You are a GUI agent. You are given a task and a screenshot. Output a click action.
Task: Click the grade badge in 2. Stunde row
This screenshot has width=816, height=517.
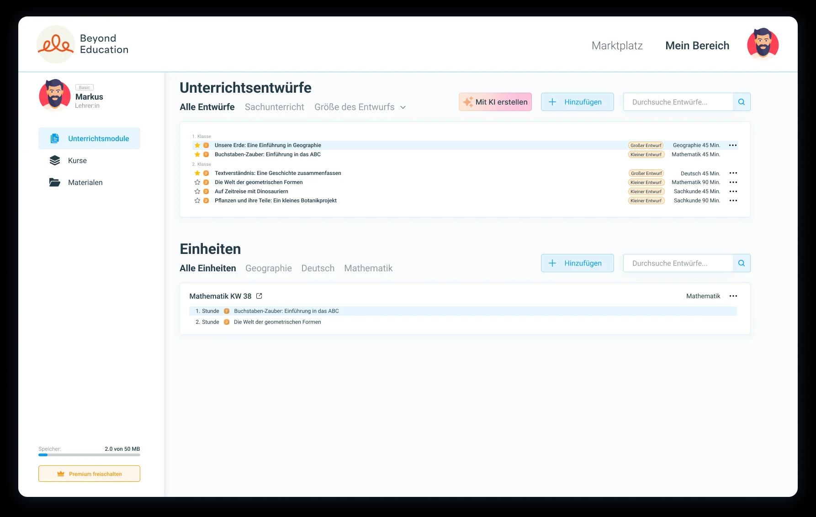[x=227, y=322]
